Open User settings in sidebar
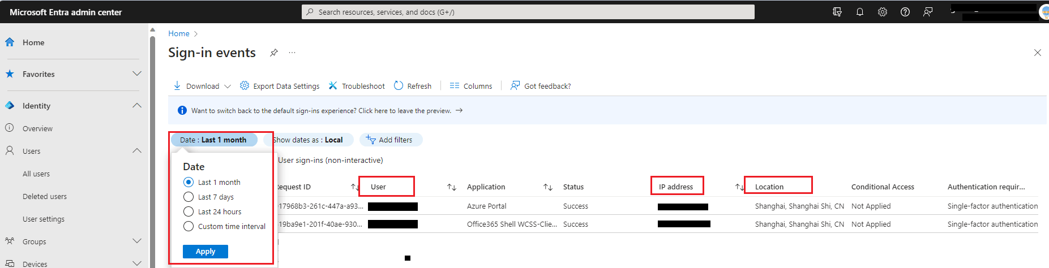1049x268 pixels. click(44, 219)
